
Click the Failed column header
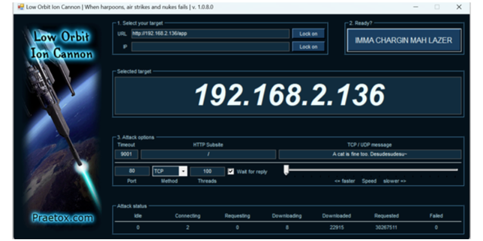(436, 216)
